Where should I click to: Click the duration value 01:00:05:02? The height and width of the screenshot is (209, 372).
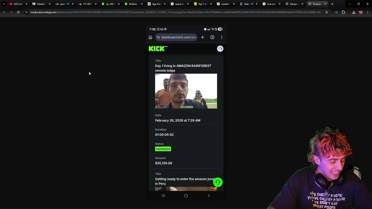[164, 135]
